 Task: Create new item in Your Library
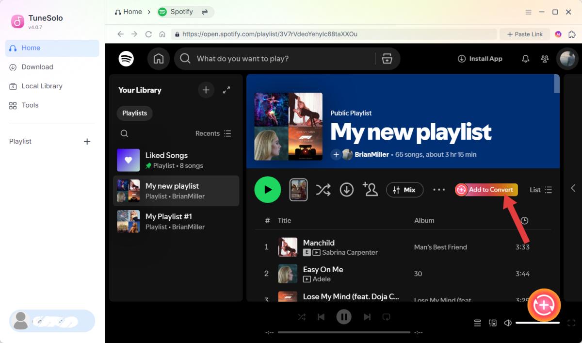pos(206,90)
